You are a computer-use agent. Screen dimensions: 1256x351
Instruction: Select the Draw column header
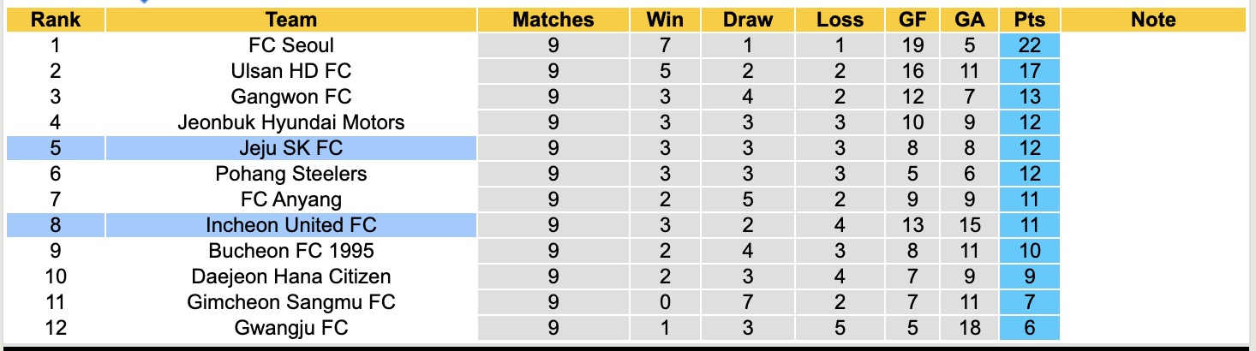point(747,20)
